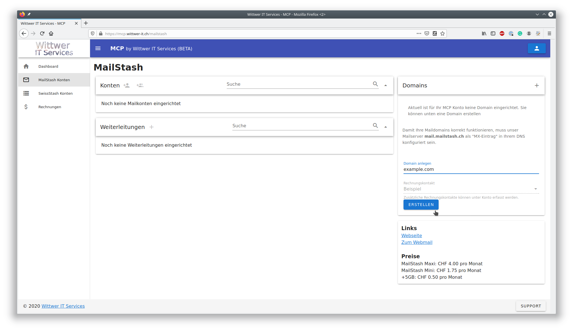The width and height of the screenshot is (573, 331).
Task: Click the Firefox icon in the title bar
Action: 22,14
